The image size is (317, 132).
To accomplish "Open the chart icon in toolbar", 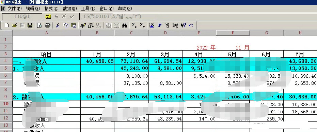I will (152, 25).
